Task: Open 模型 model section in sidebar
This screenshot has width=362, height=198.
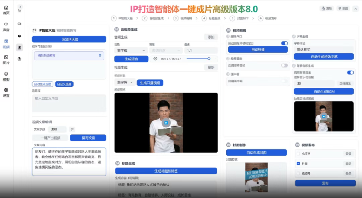Action: tap(6, 77)
